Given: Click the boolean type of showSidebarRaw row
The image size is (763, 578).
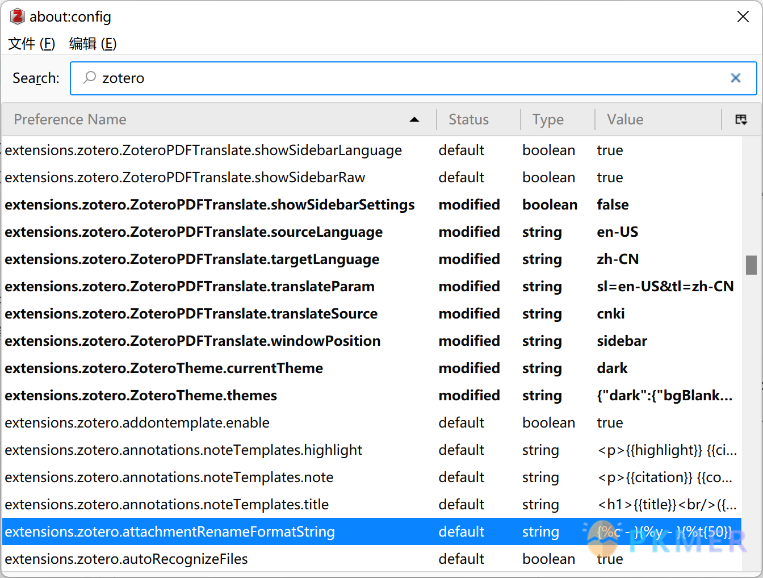Looking at the screenshot, I should tap(548, 177).
